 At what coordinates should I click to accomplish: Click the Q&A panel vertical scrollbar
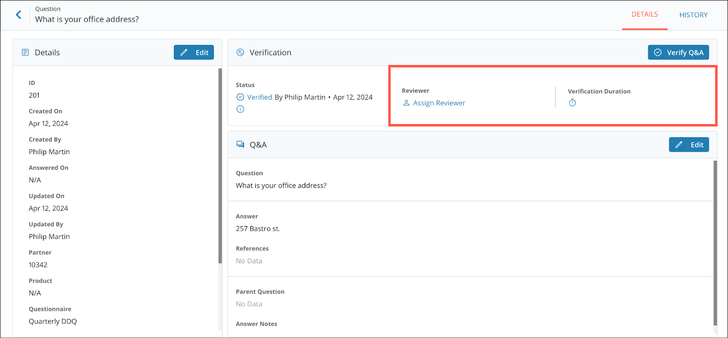pos(715,243)
